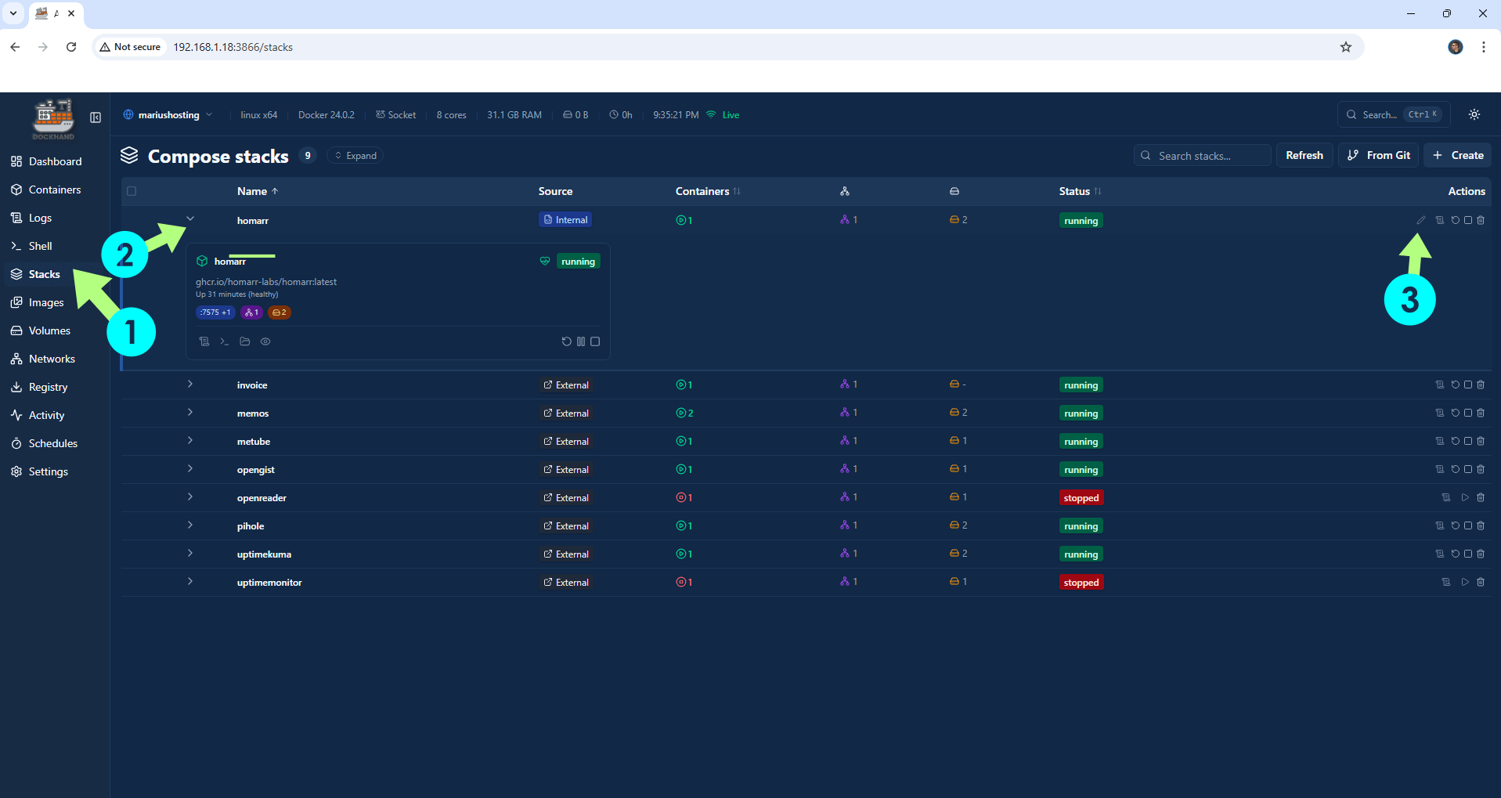Select all stacks with the header checkbox
The image size is (1501, 798).
[132, 191]
